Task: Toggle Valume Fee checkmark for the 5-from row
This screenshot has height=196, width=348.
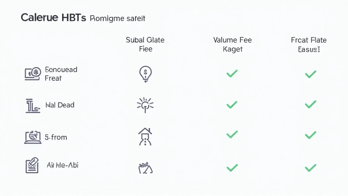Action: (x=232, y=135)
